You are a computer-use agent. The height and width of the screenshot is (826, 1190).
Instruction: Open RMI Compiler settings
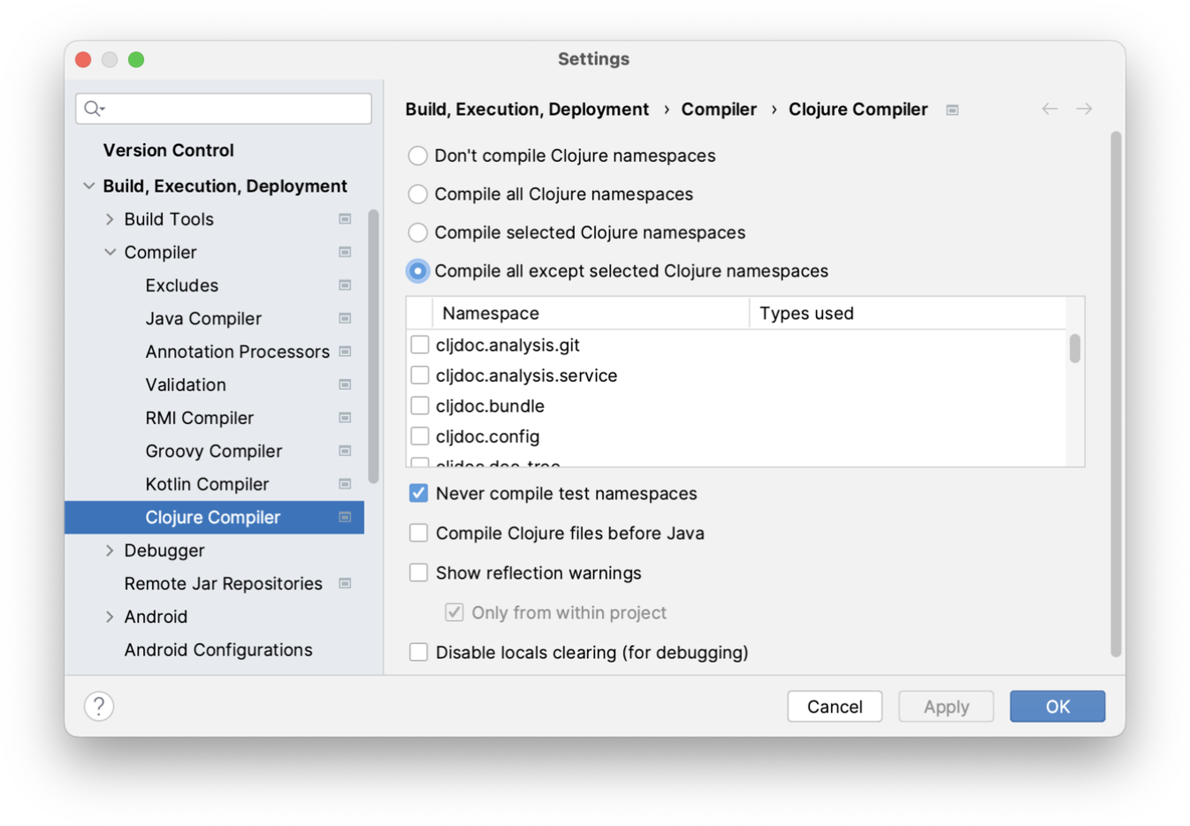[199, 418]
